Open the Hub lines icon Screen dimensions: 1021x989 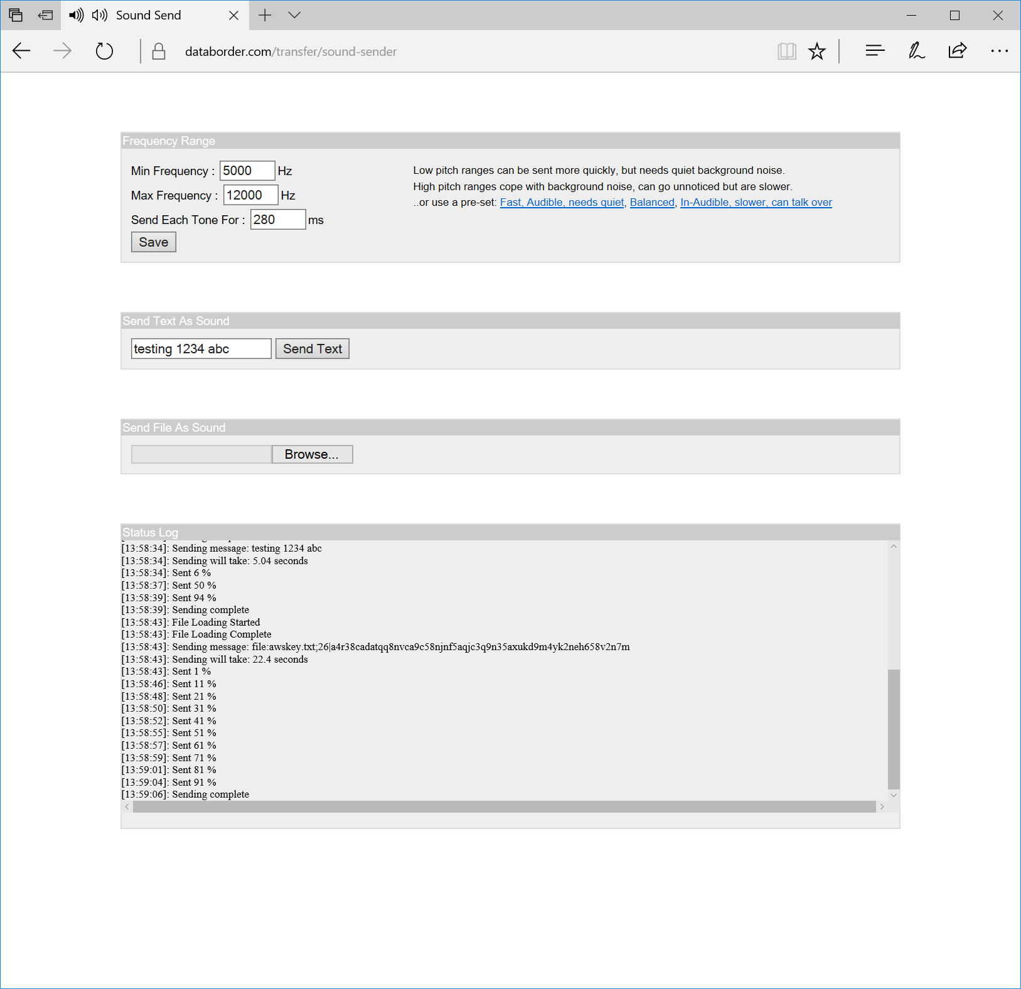point(874,51)
